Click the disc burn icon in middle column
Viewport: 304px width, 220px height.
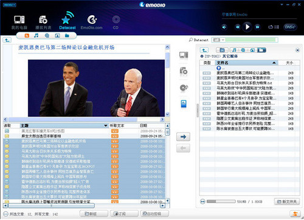184,88
